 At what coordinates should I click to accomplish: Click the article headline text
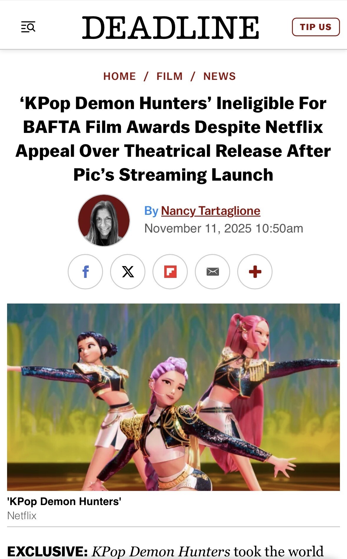click(x=173, y=139)
